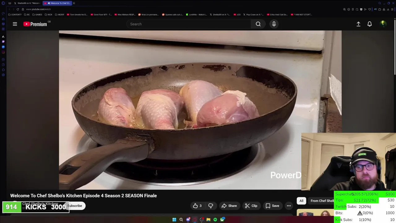Open Xbox app from the taskbar
396x223 pixels.
click(x=222, y=220)
